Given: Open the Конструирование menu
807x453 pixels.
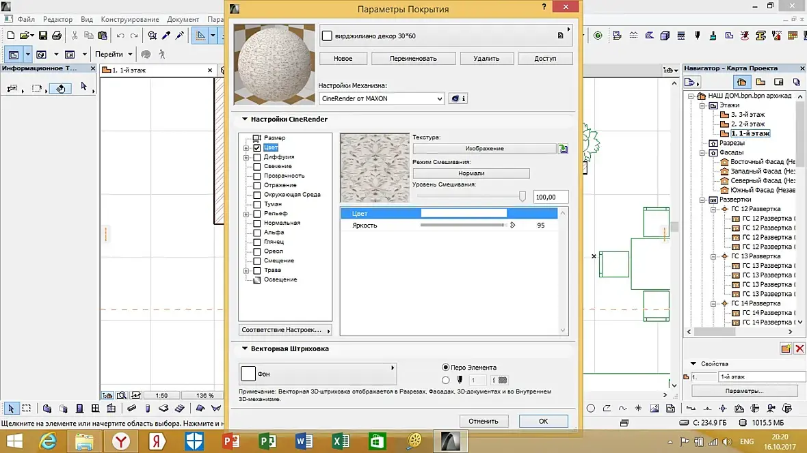Looking at the screenshot, I should point(131,19).
